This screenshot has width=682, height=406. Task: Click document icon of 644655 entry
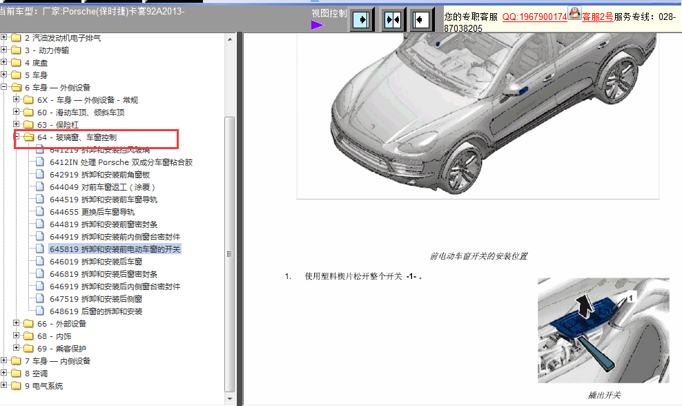(40, 211)
